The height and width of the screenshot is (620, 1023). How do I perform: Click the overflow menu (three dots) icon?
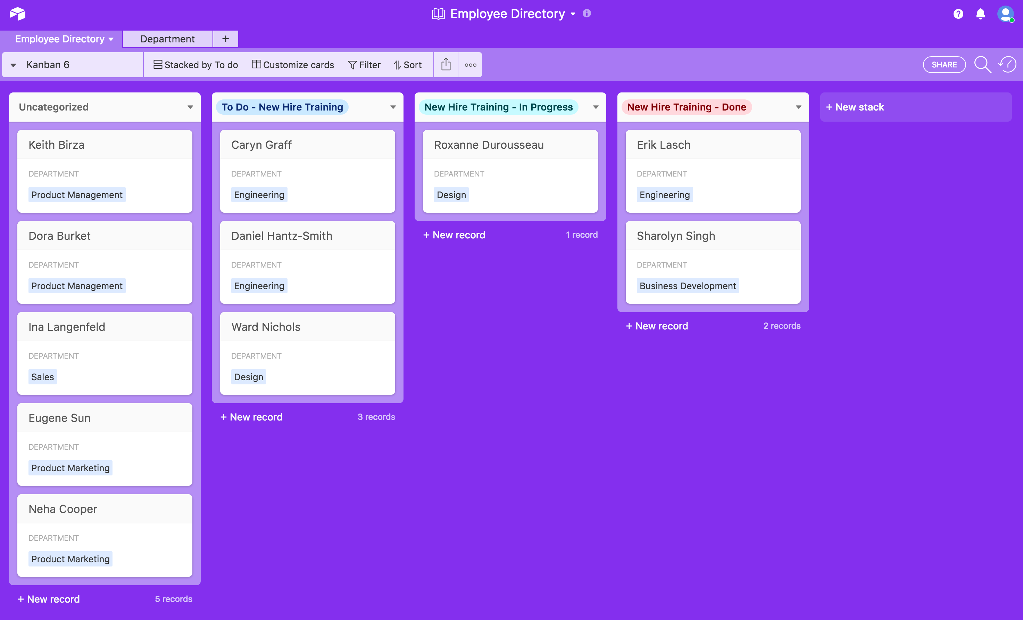[x=471, y=64]
